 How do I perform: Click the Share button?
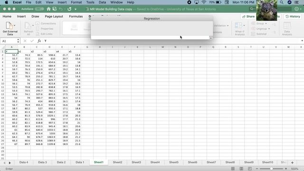248,17
